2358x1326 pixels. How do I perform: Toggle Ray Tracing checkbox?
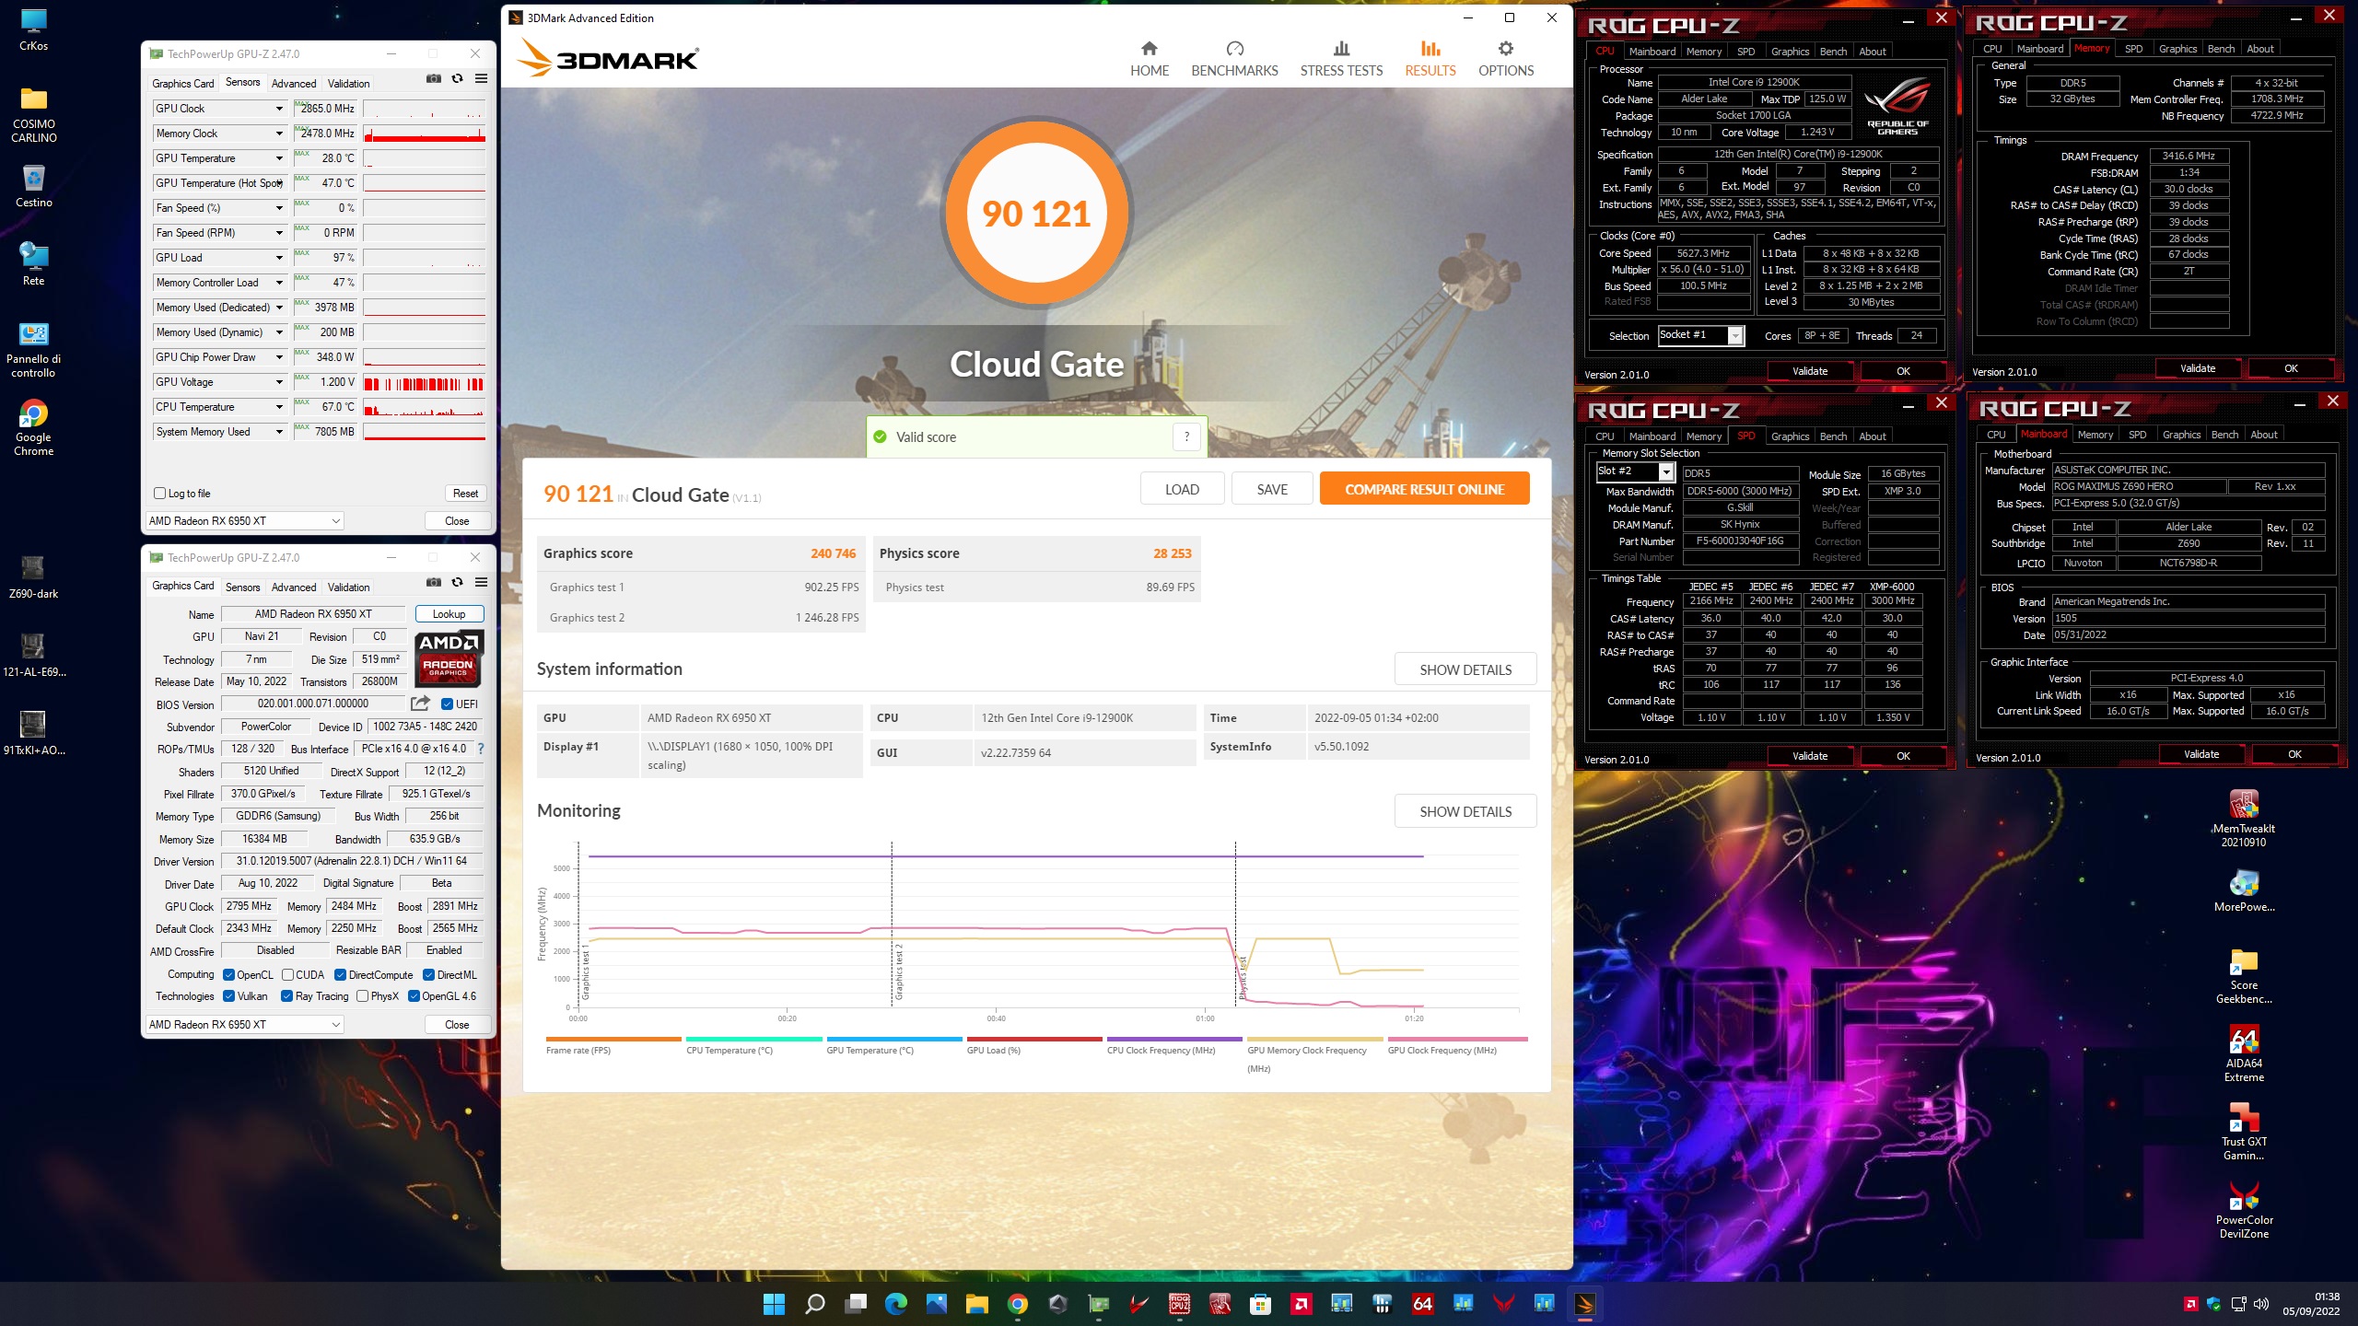click(286, 995)
